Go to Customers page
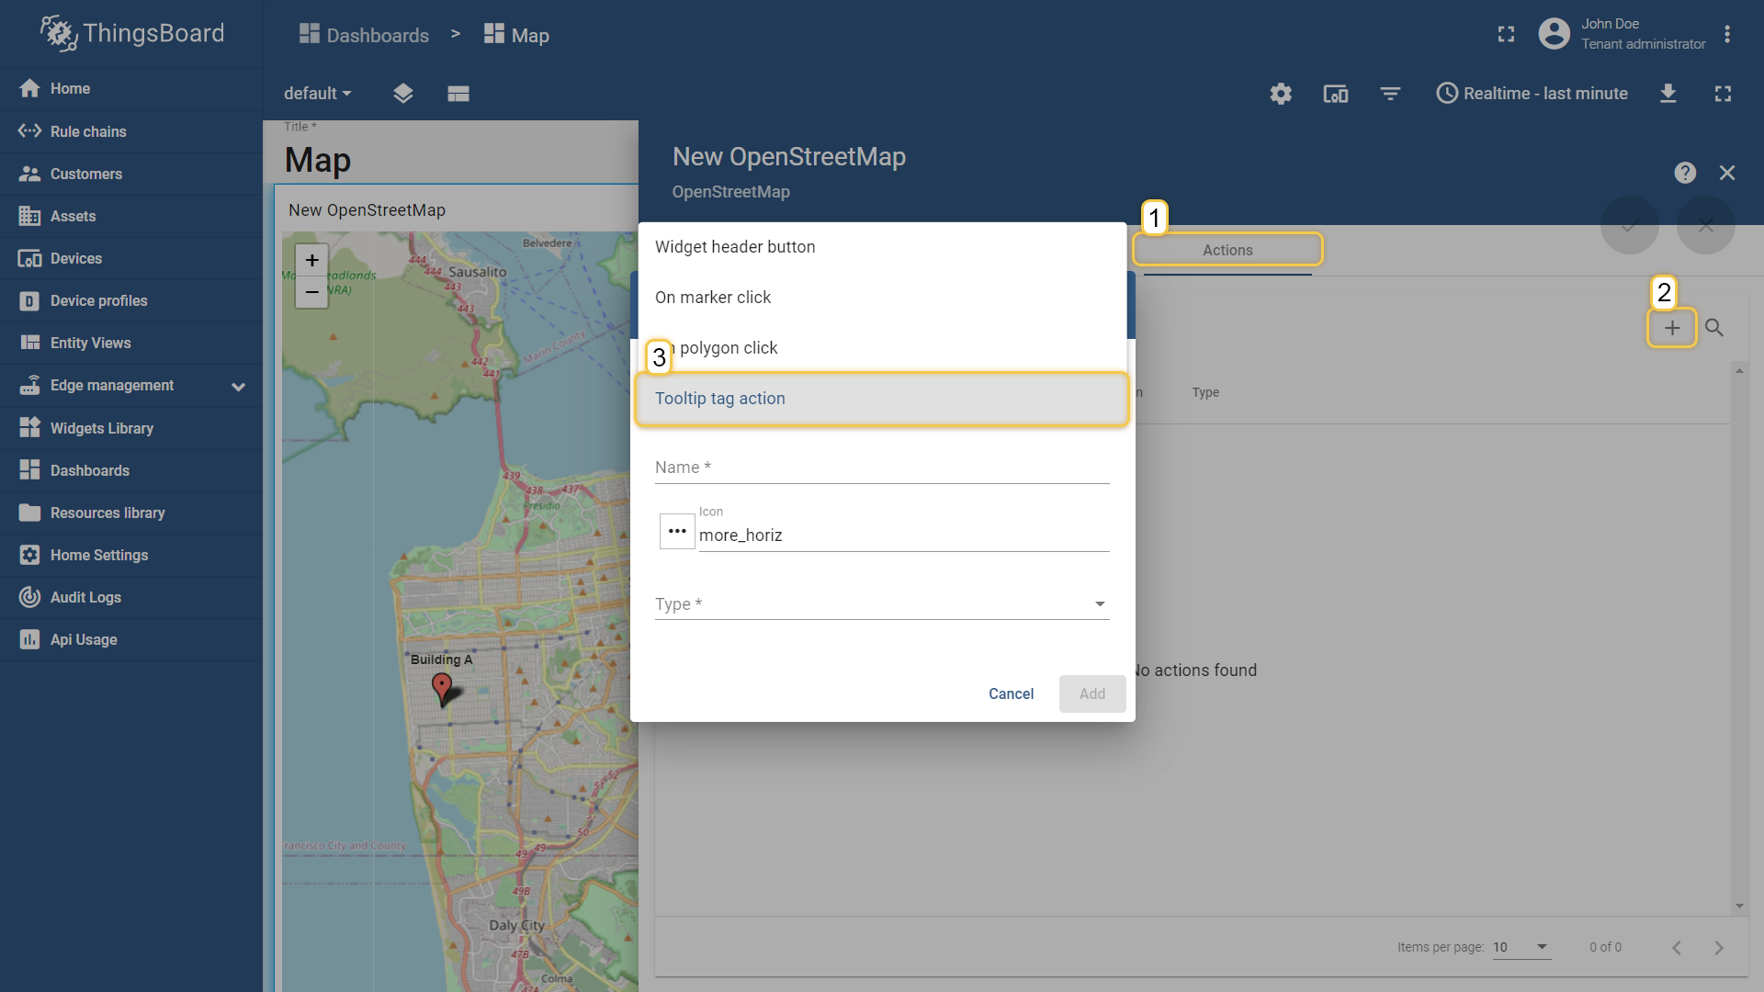Image resolution: width=1764 pixels, height=992 pixels. pos(130,174)
